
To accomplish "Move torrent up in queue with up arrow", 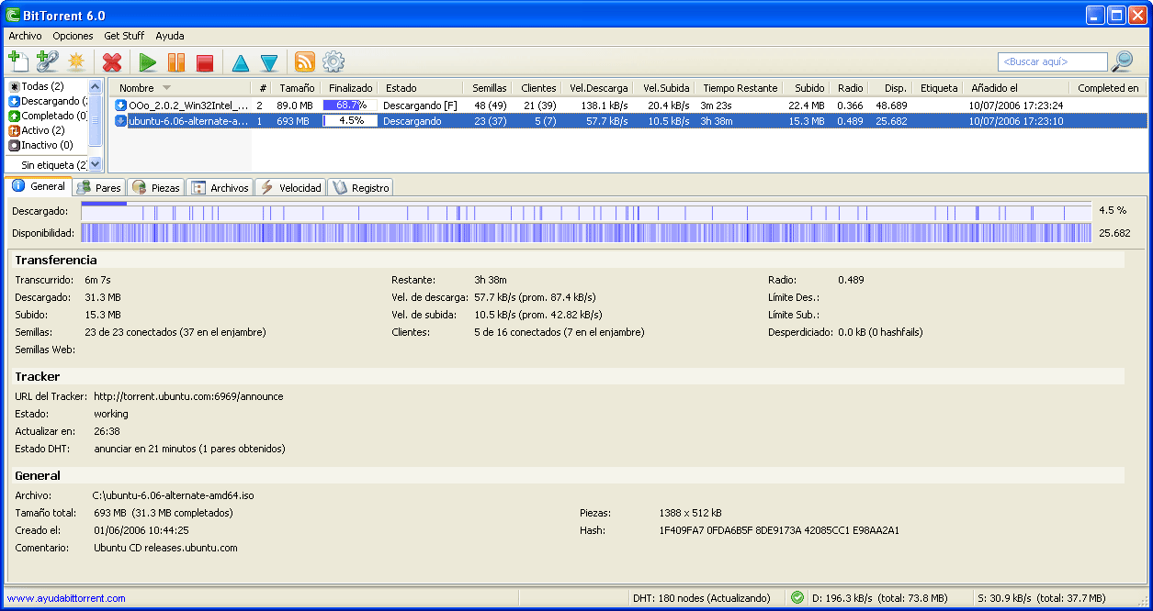I will [240, 62].
